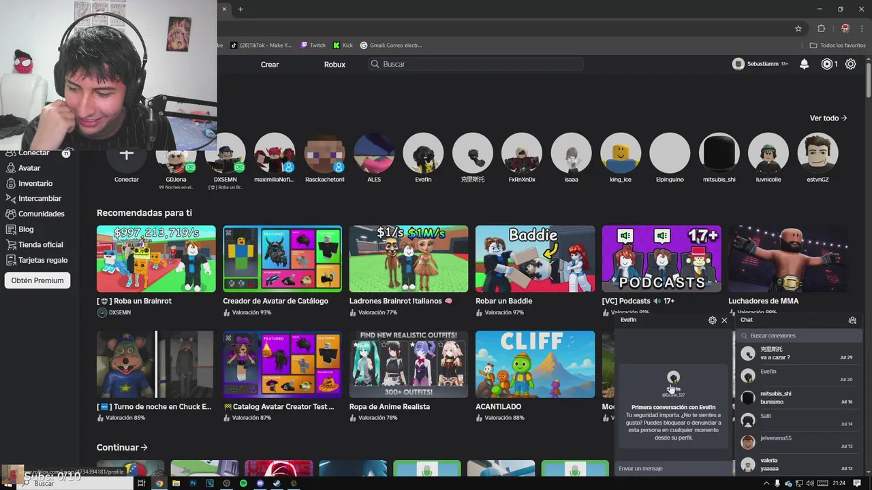Open FxRnXnDx's friend avatar

[522, 153]
